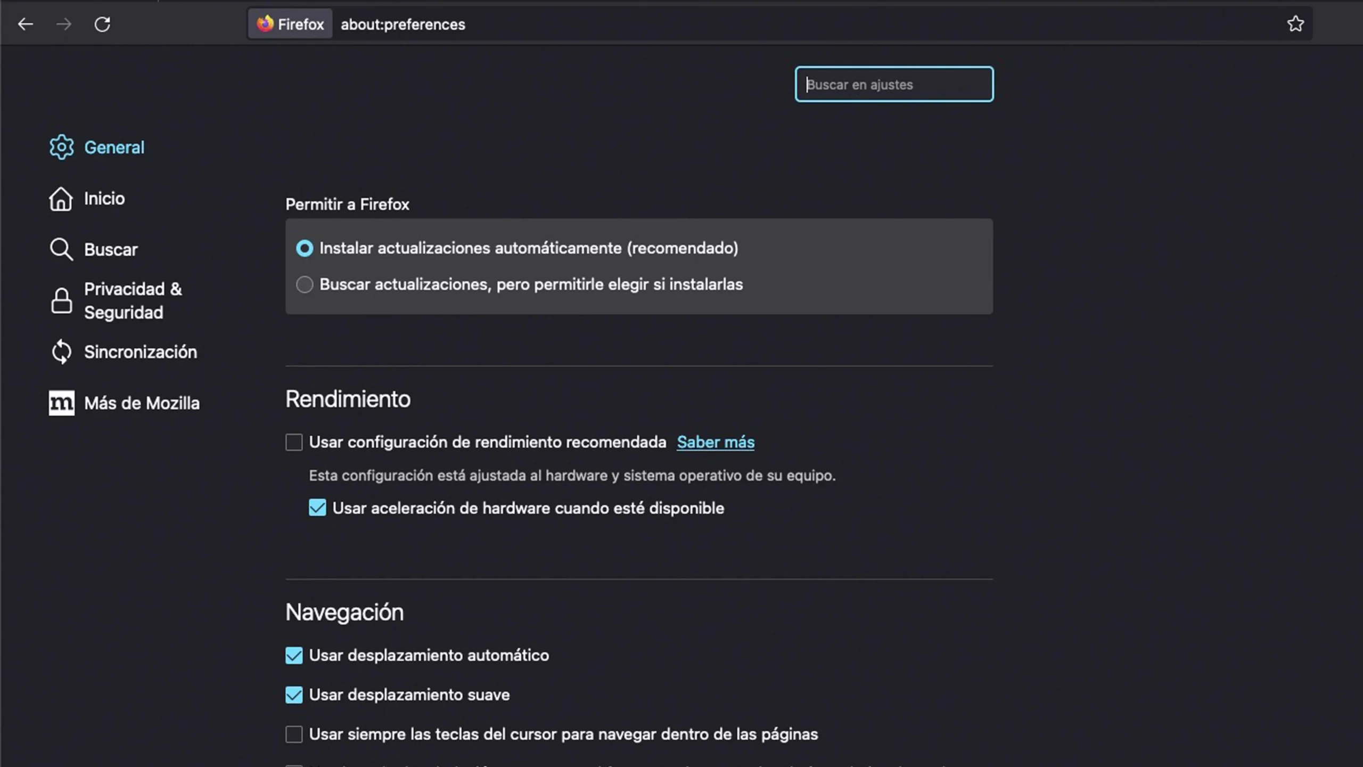Open the Inicio settings section
The width and height of the screenshot is (1363, 767).
click(x=104, y=199)
